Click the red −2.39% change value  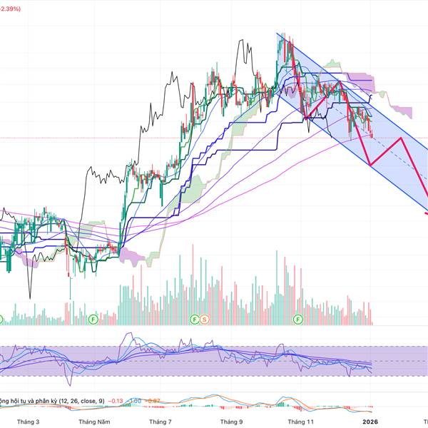point(11,9)
